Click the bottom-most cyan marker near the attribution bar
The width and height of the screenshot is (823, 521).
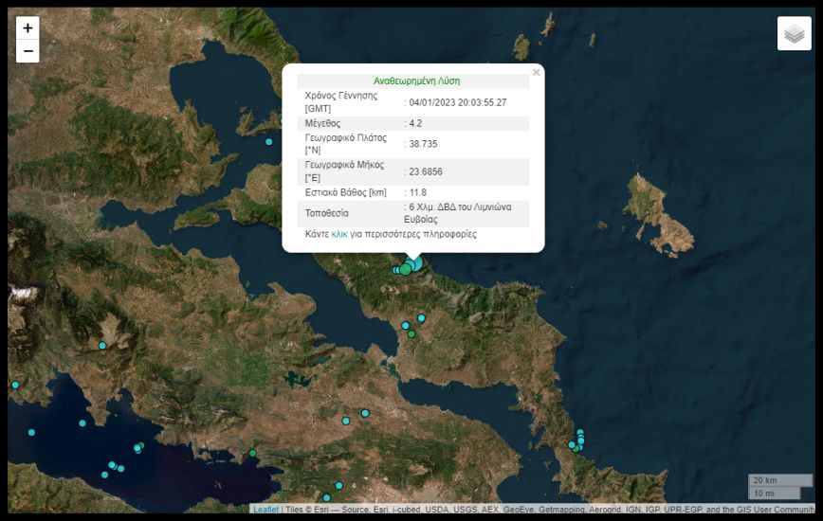[x=326, y=497]
